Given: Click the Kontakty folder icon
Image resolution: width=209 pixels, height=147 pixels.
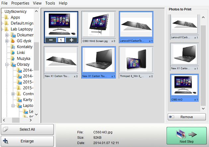Looking at the screenshot, I should (13, 47).
